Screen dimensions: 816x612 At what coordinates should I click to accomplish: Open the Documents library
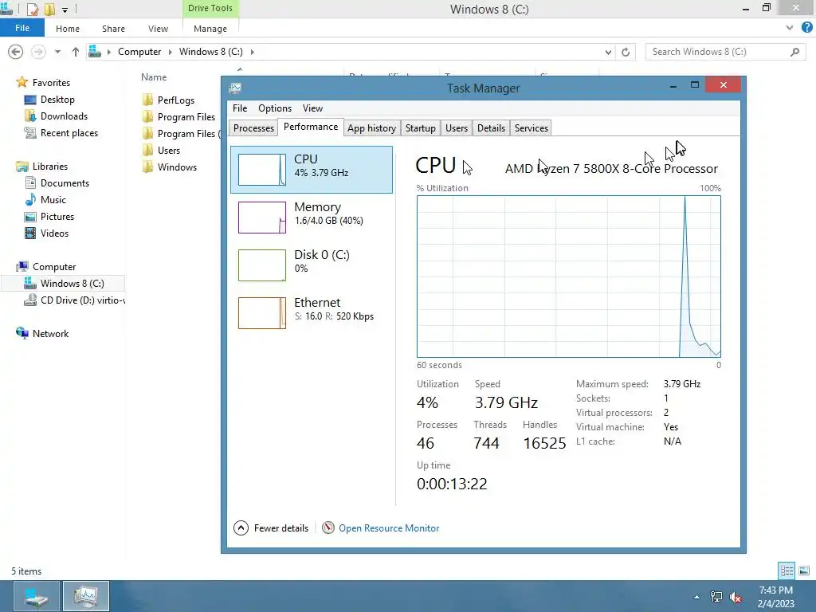click(x=65, y=183)
